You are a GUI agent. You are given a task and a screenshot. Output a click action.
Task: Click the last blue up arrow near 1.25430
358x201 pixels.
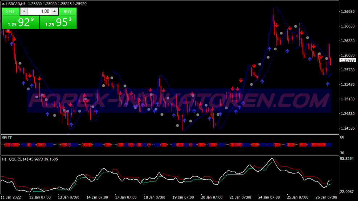pyautogui.click(x=328, y=84)
